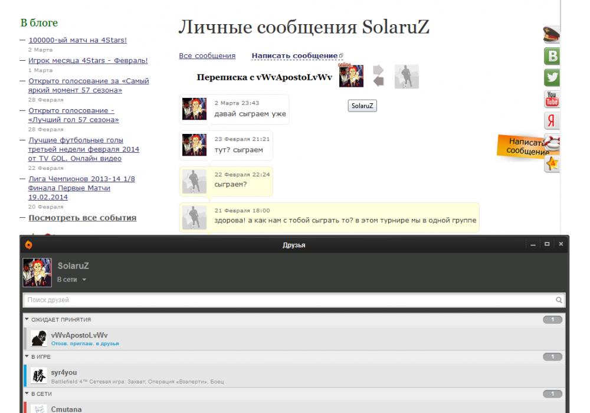Screen dimensions: 590x413
Task: Click the Origin logo in title bar
Action: 28,245
